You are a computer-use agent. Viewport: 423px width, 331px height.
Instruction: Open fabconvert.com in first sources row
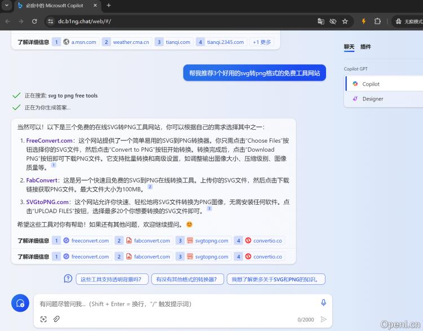tap(144, 241)
